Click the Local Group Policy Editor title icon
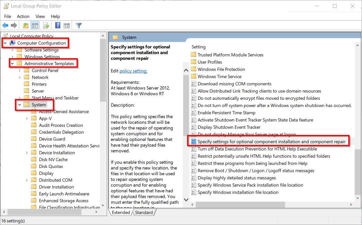 click(6, 6)
